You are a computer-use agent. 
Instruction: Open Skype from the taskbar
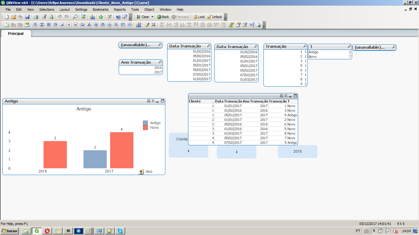(120, 231)
